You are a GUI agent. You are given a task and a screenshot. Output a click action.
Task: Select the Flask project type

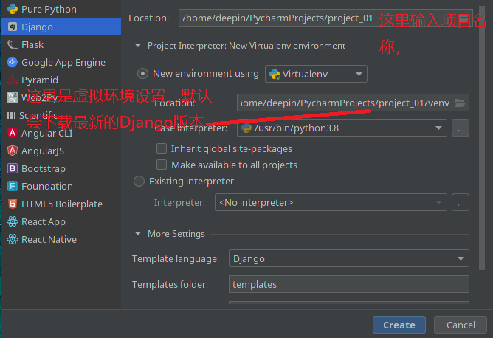point(61,44)
